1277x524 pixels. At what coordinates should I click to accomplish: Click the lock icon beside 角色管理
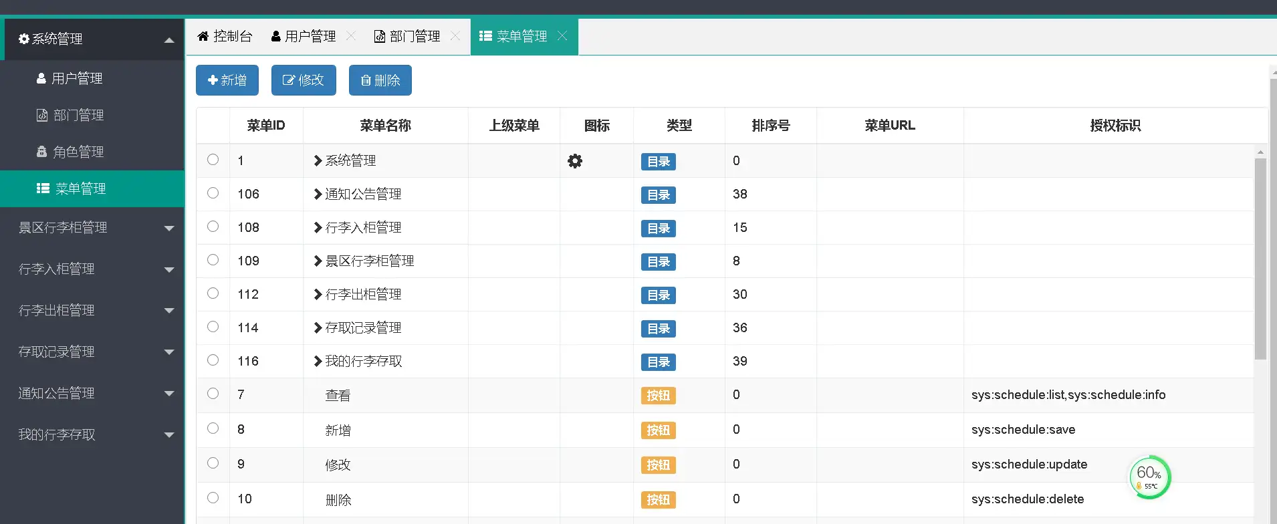pos(41,152)
